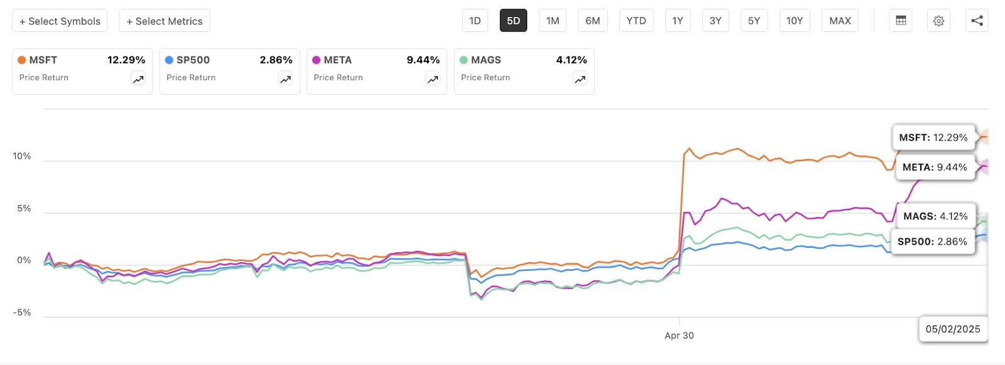Click MAGS 4.12% value in card
This screenshot has height=365, width=1005.
572,60
